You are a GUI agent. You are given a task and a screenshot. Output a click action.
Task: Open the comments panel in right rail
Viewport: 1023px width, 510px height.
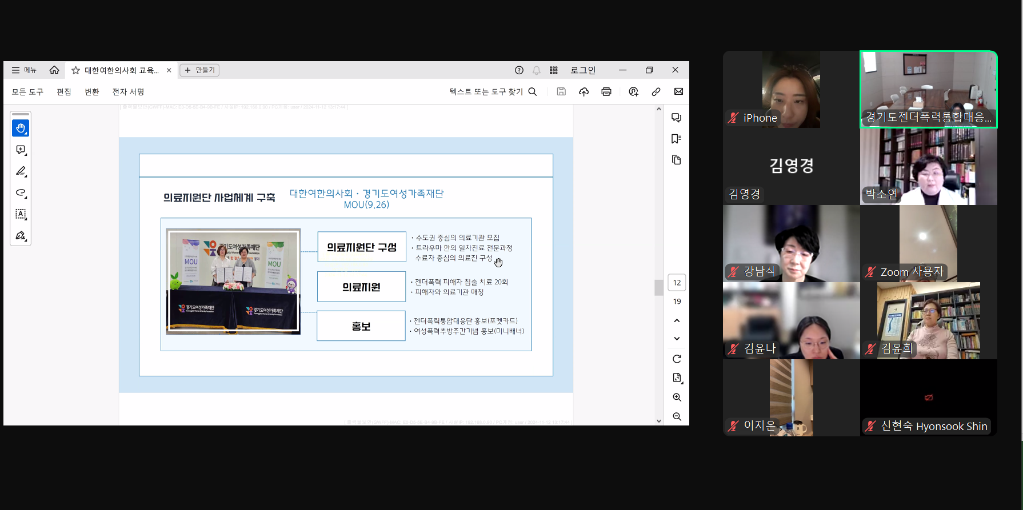[x=677, y=118]
